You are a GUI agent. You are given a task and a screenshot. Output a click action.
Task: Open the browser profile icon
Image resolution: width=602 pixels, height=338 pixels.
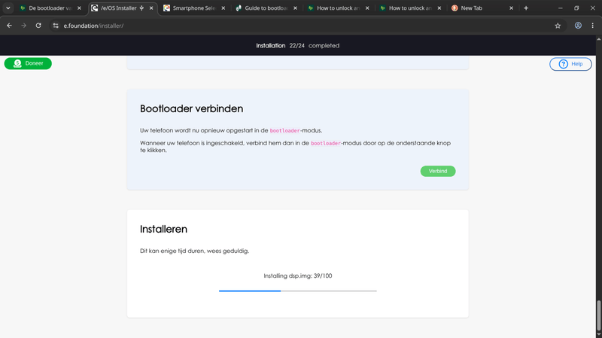click(578, 26)
